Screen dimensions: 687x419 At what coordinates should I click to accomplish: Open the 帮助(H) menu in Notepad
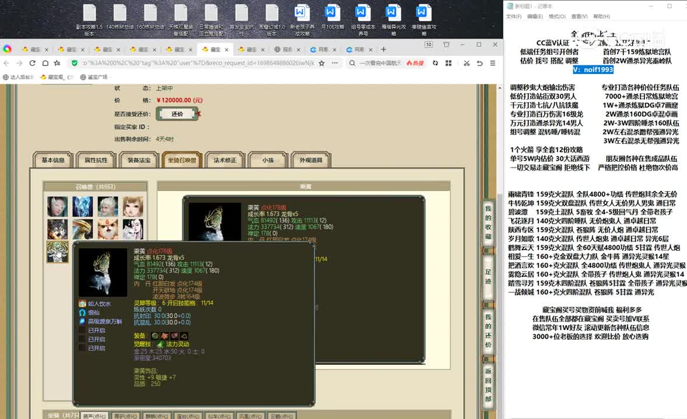[601, 16]
